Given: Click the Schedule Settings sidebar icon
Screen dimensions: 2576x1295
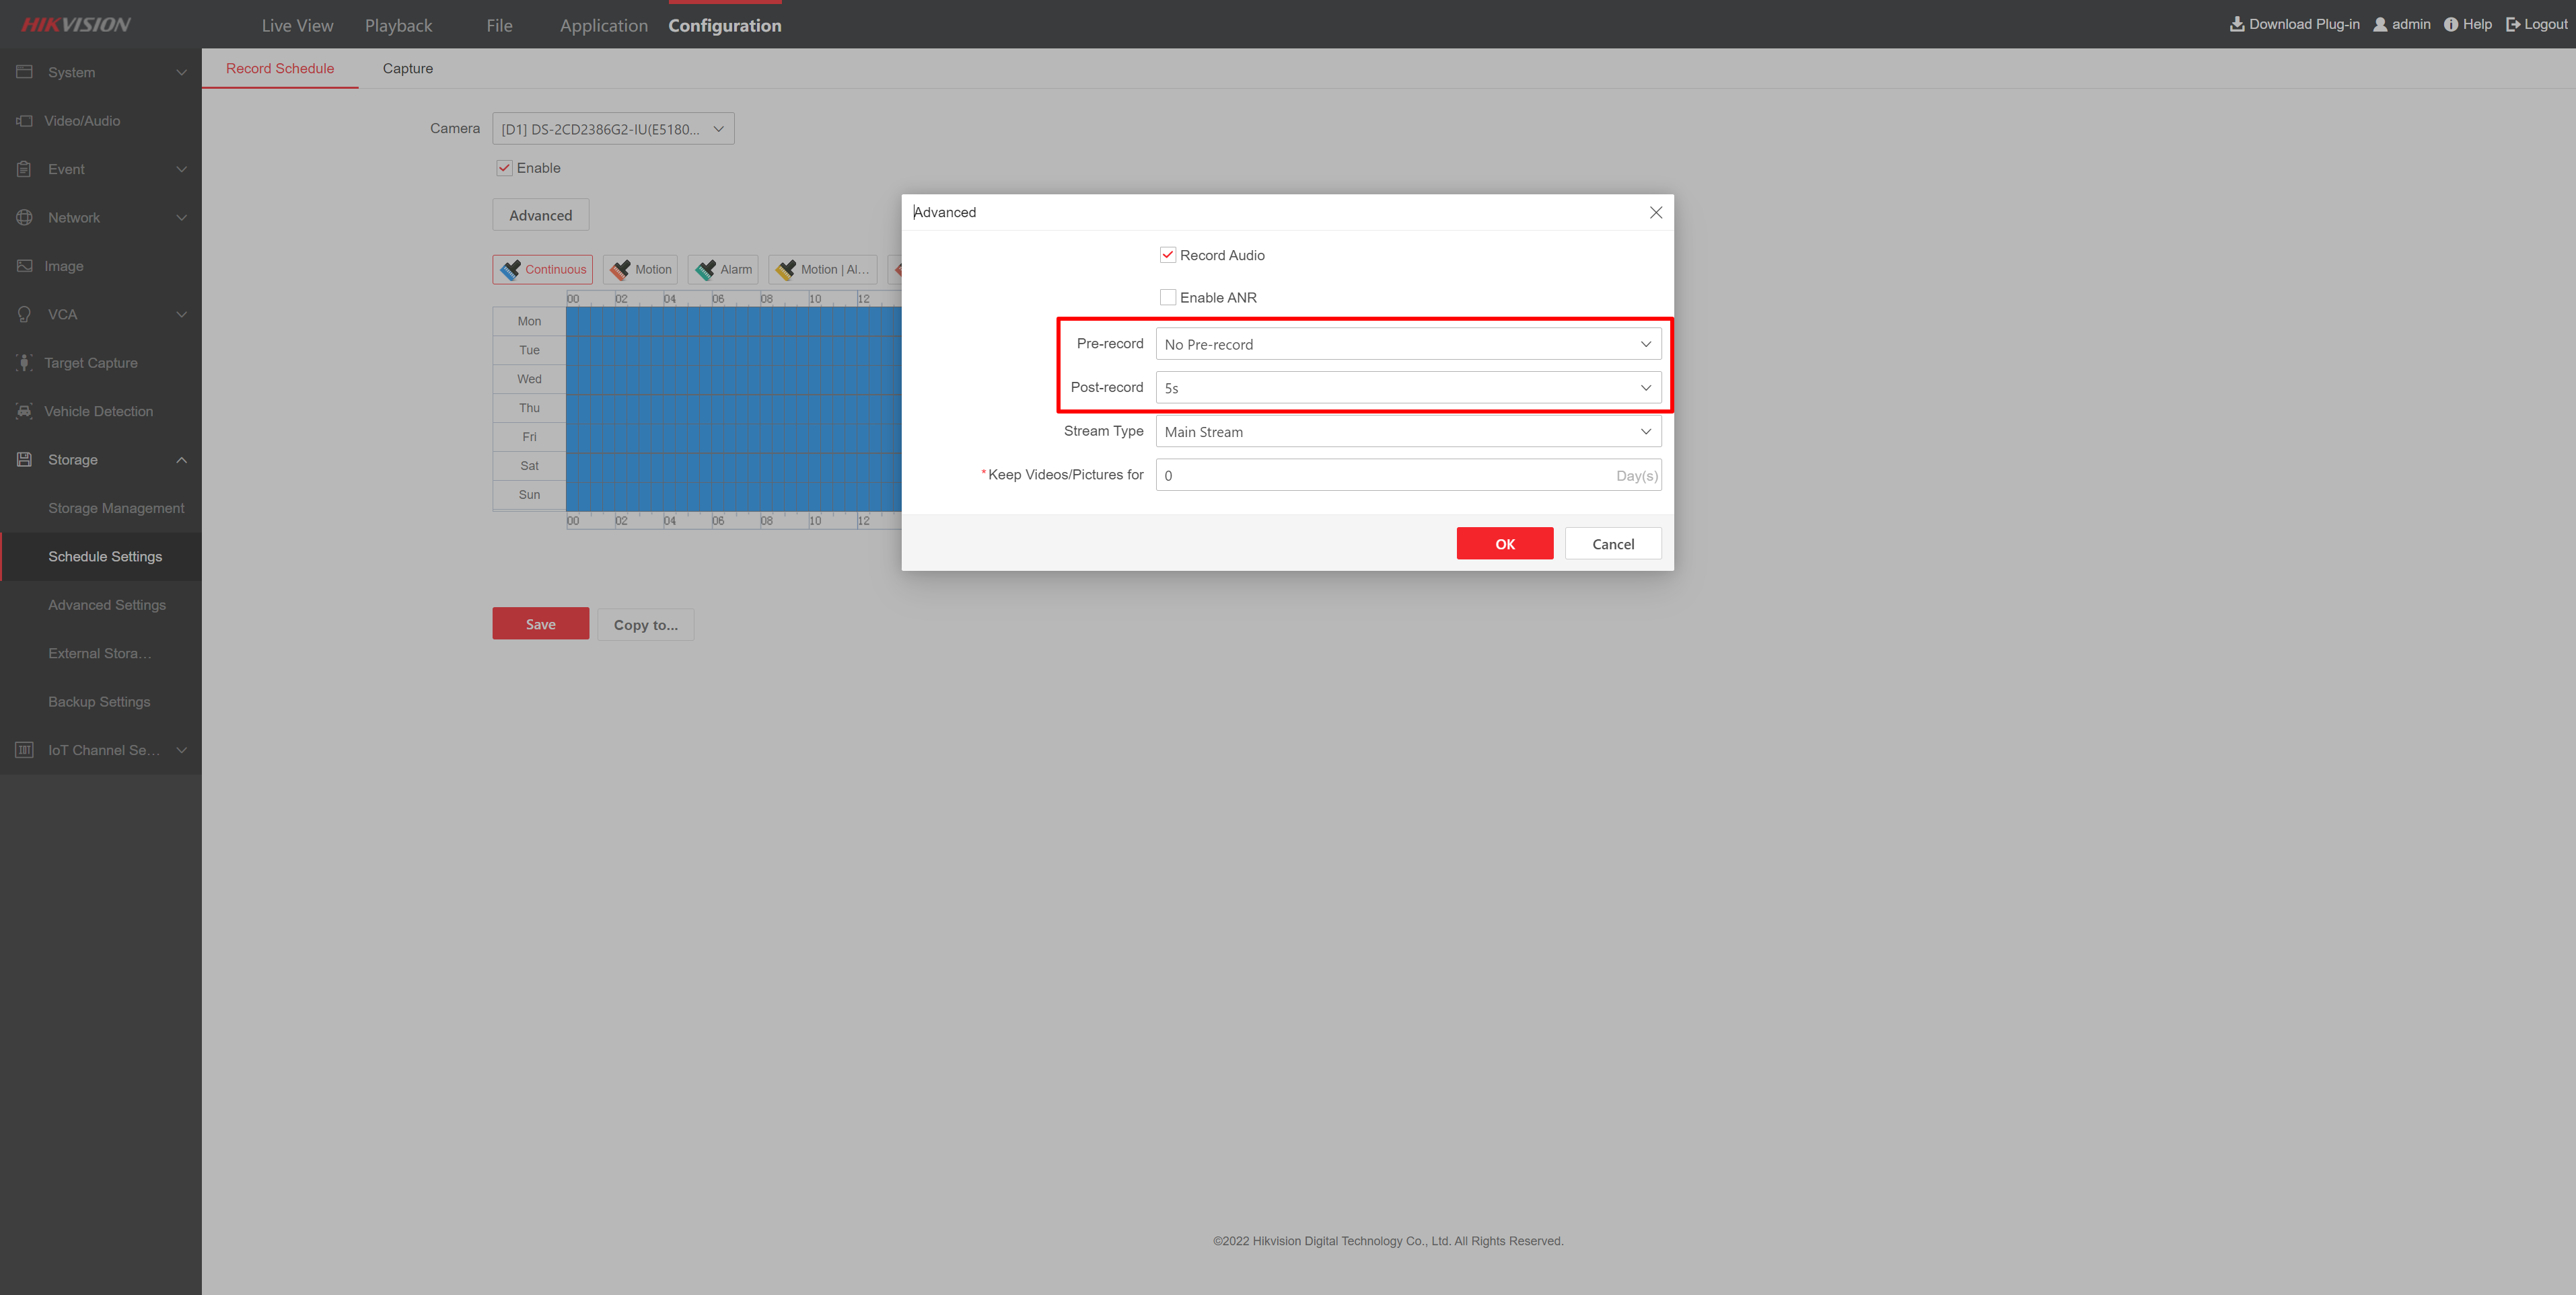Looking at the screenshot, I should 104,555.
